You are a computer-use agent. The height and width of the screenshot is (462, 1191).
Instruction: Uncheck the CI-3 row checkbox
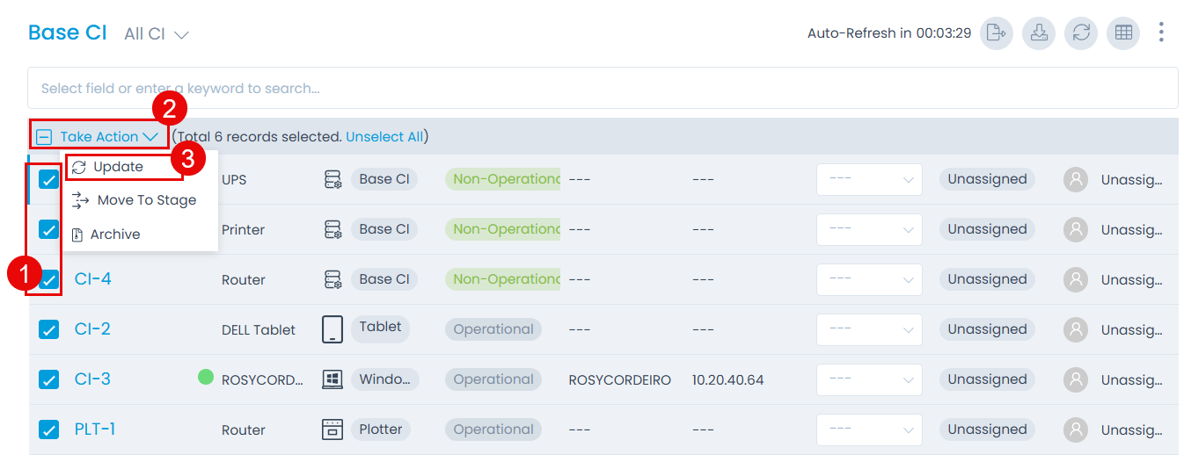coord(48,379)
